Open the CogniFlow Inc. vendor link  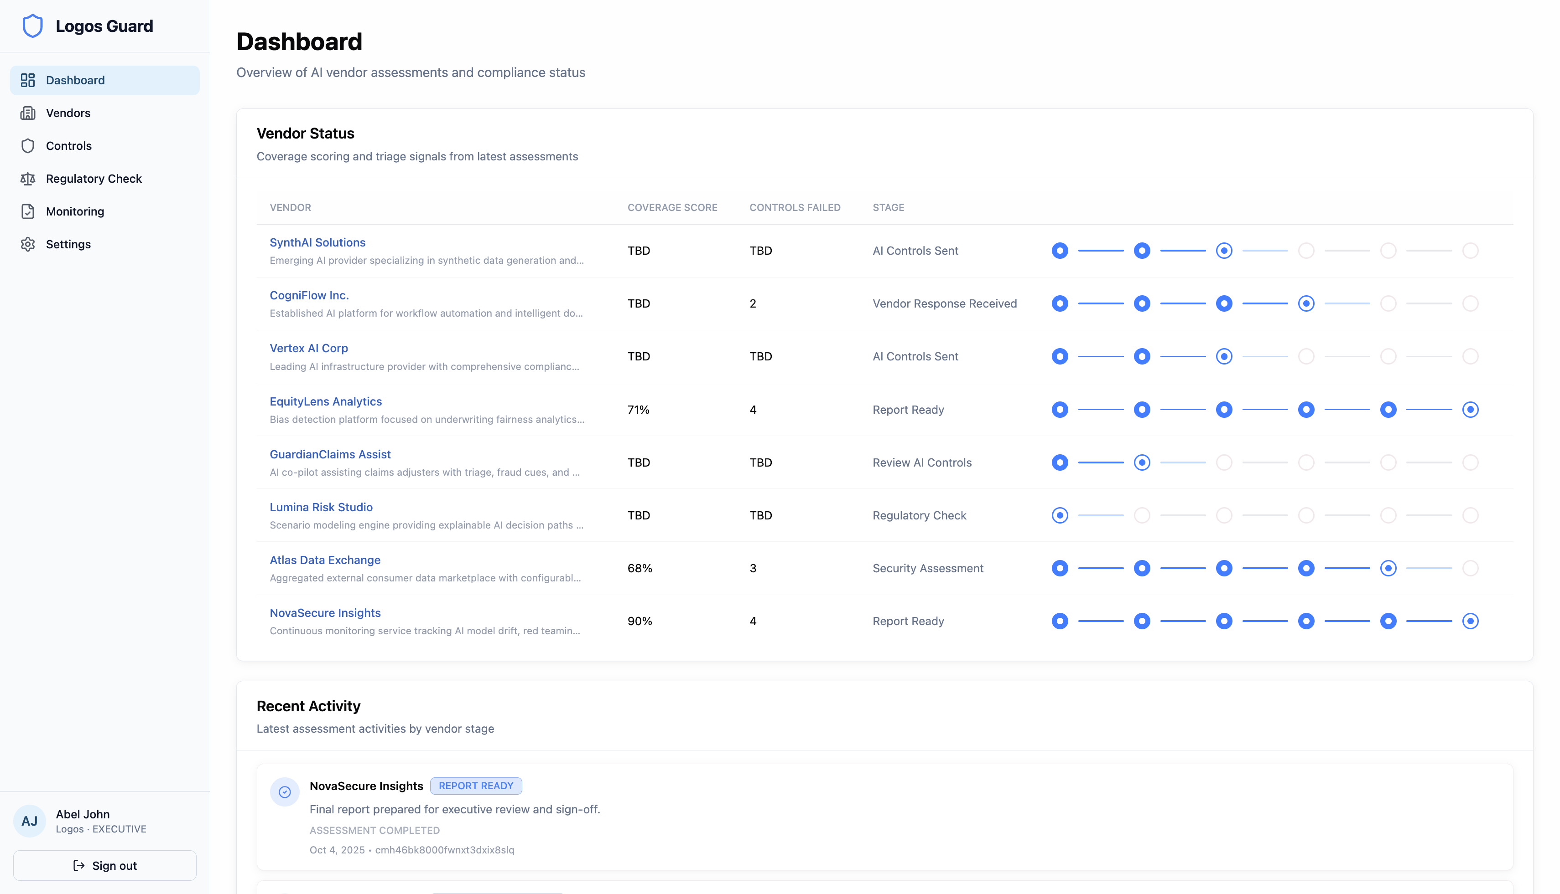309,295
